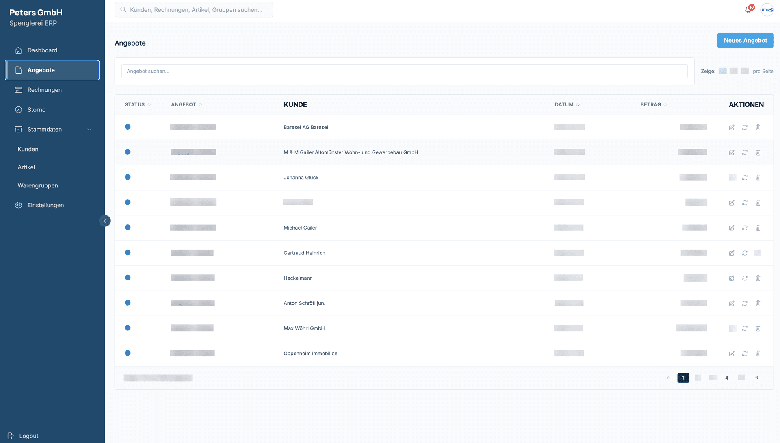Edit the Gertraud Heinrich offer
This screenshot has width=780, height=443.
pos(732,253)
